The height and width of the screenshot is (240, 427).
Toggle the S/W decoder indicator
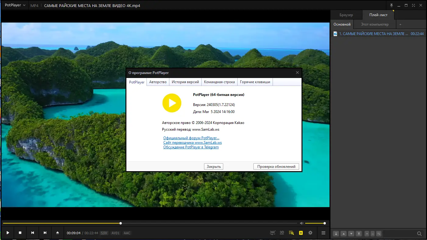tap(104, 233)
